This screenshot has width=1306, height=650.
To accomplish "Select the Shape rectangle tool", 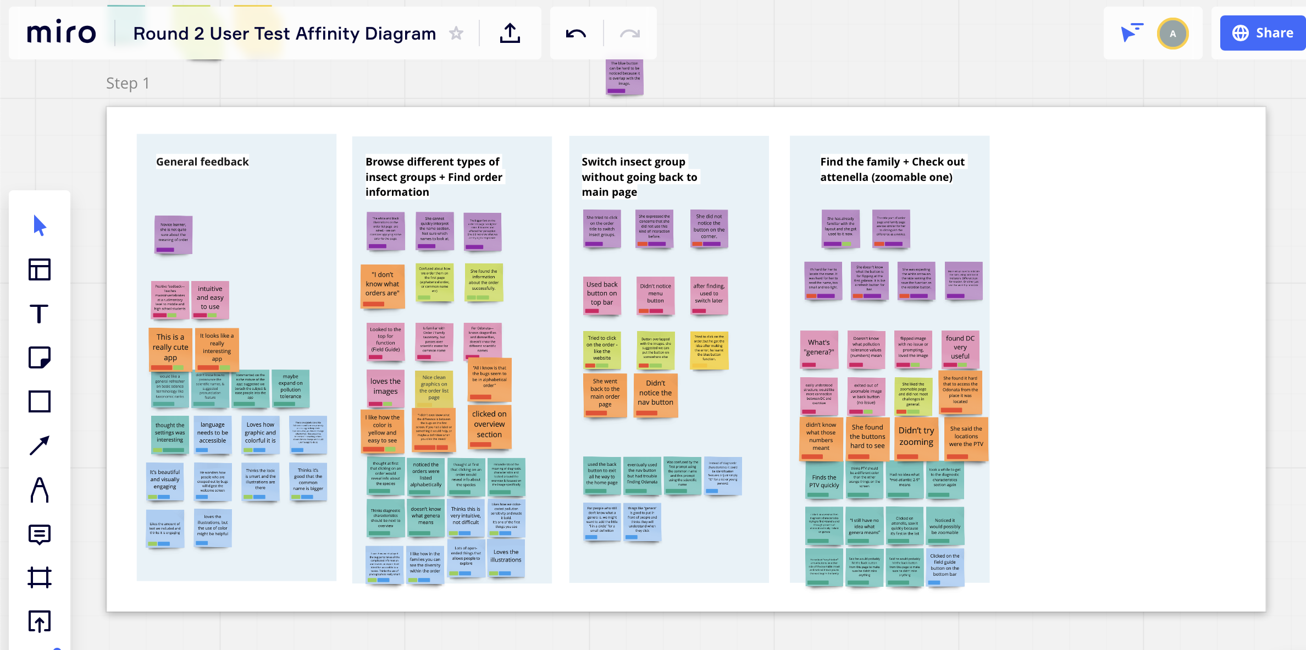I will (x=40, y=401).
